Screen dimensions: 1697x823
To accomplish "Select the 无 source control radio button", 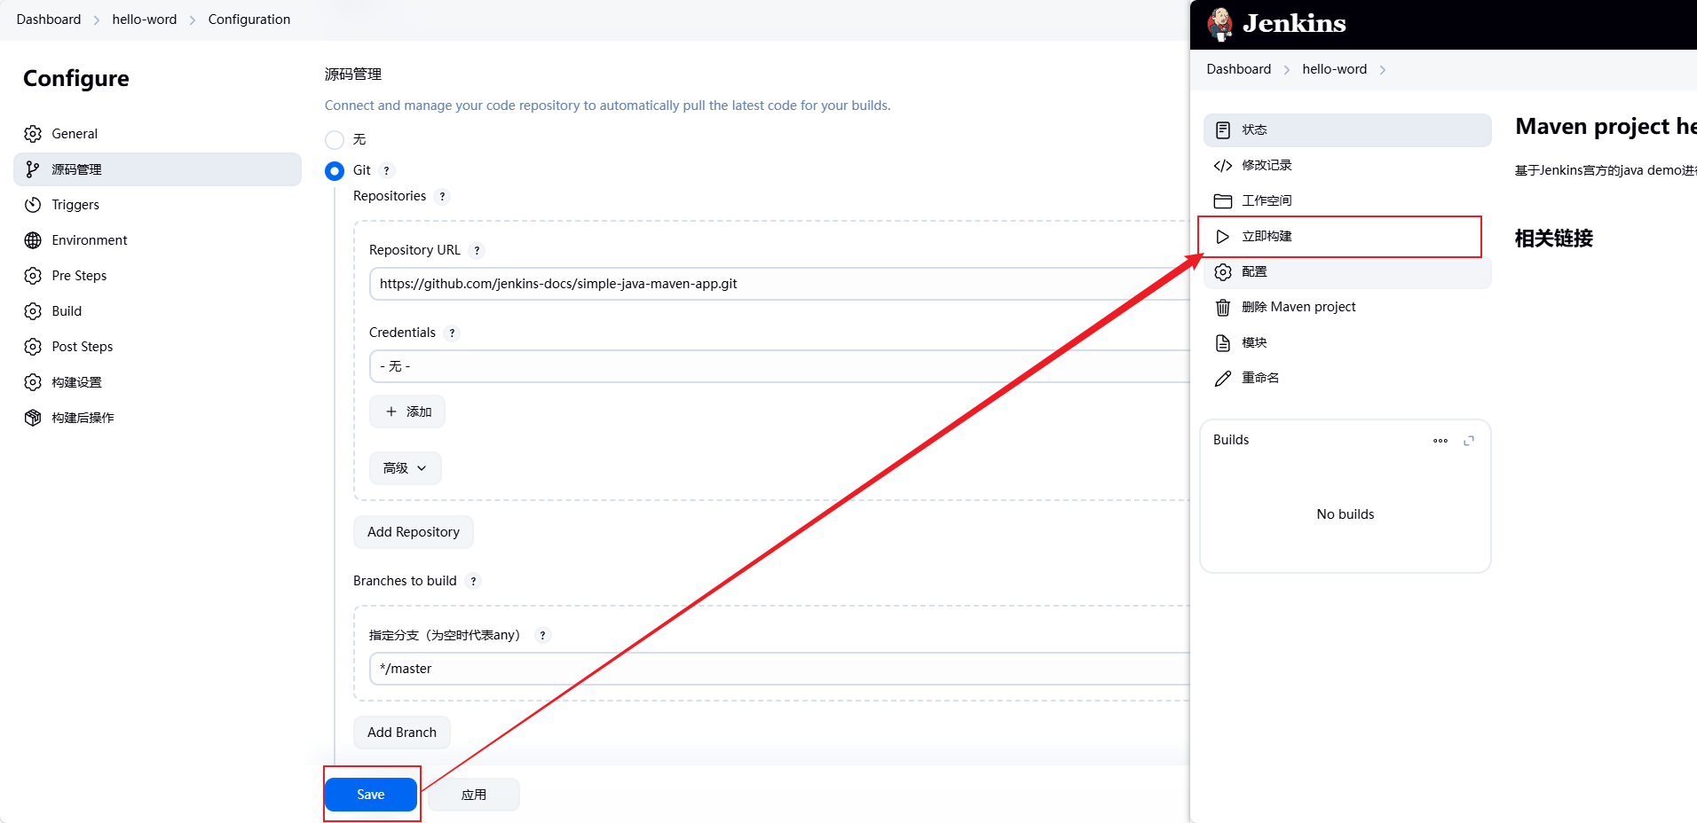I will (x=335, y=139).
